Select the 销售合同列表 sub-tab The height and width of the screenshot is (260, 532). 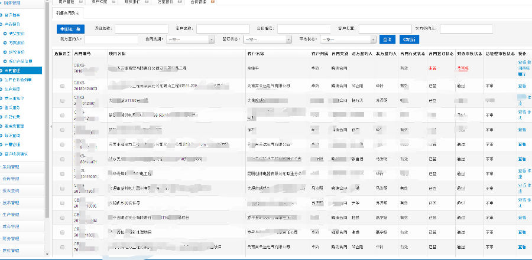(x=68, y=13)
